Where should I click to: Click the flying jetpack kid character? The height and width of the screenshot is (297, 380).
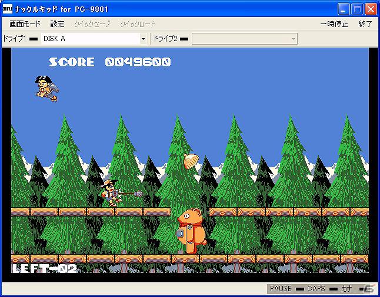(x=47, y=88)
